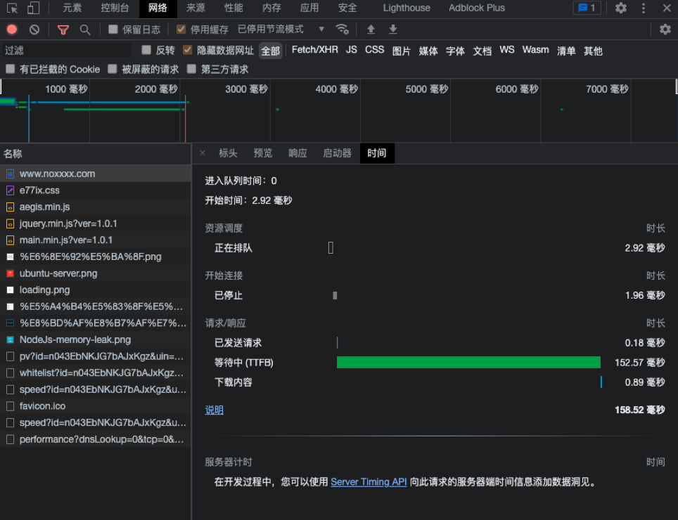Activate the inspect element picker icon
Image resolution: width=678 pixels, height=520 pixels.
point(12,8)
